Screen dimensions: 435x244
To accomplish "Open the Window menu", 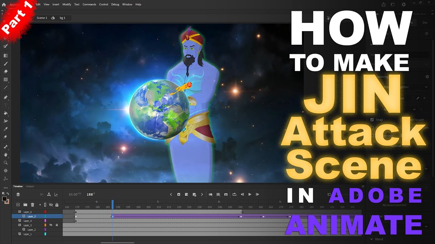I will click(x=127, y=4).
